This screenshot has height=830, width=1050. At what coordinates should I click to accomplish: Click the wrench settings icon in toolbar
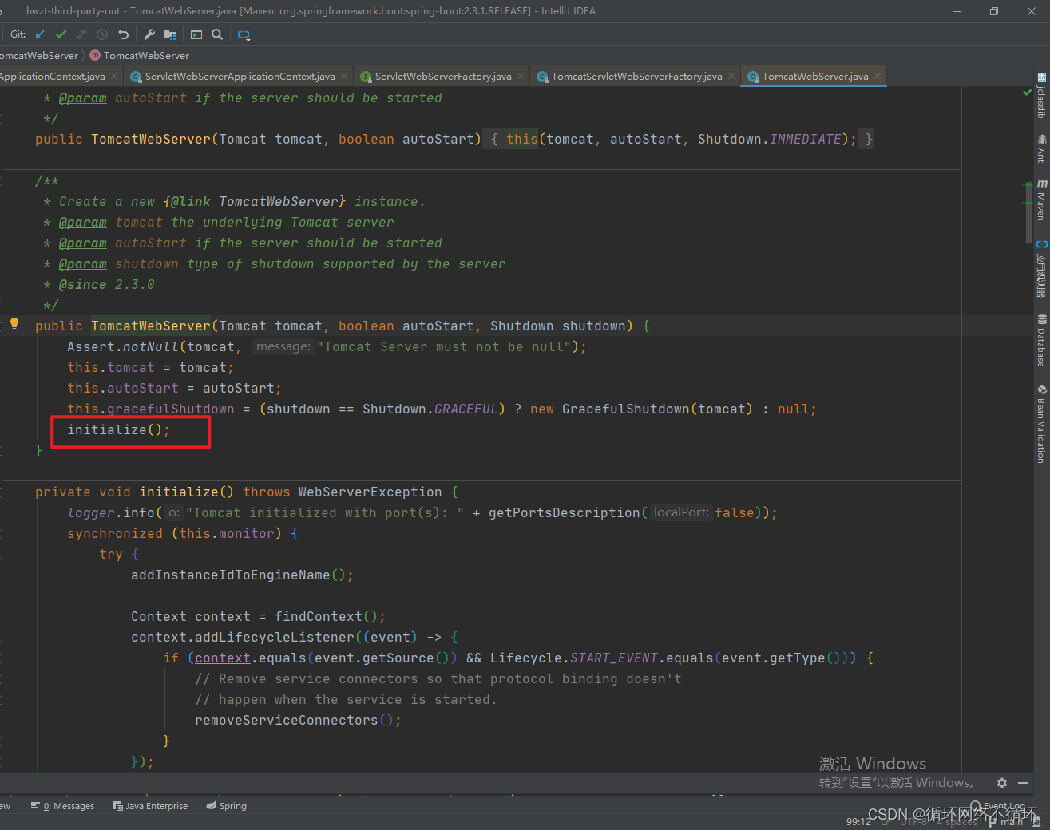[x=149, y=34]
